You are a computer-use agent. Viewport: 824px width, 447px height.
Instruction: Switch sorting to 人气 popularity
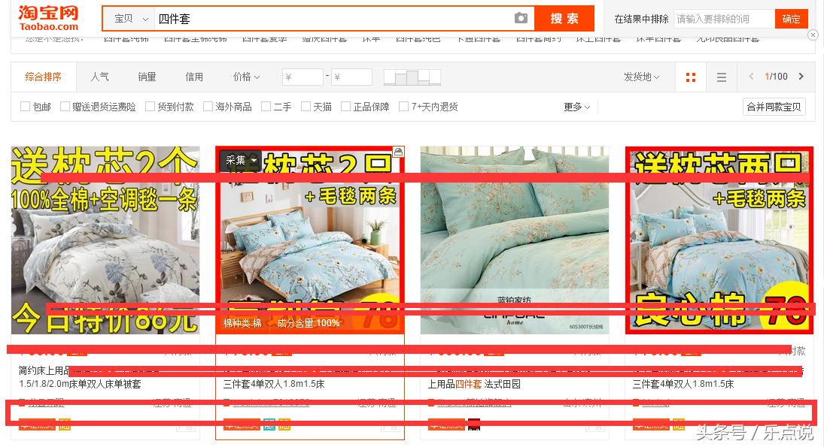[99, 77]
